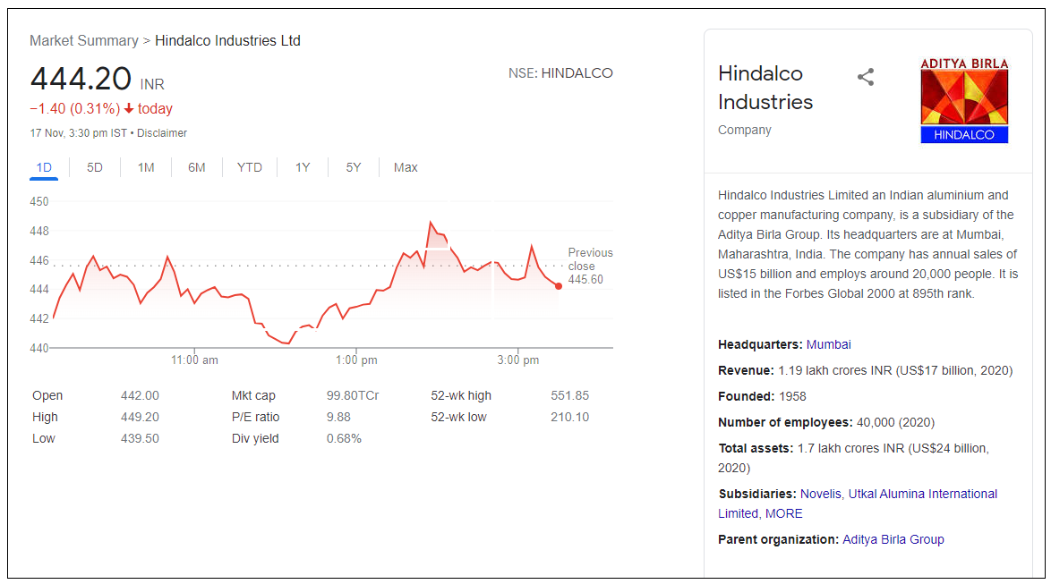Switch chart to the 5D range
1051x584 pixels.
pyautogui.click(x=95, y=167)
